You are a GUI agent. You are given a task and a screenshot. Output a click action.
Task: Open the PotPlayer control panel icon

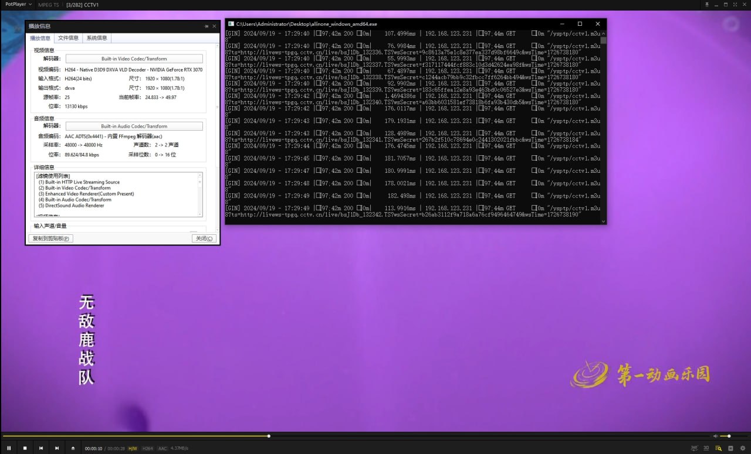730,448
